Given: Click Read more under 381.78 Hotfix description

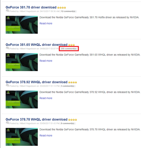Looking at the screenshot, I should 46,23.
